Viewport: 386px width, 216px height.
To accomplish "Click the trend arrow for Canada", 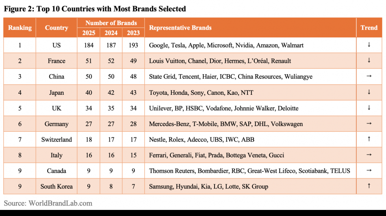I will point(369,171).
